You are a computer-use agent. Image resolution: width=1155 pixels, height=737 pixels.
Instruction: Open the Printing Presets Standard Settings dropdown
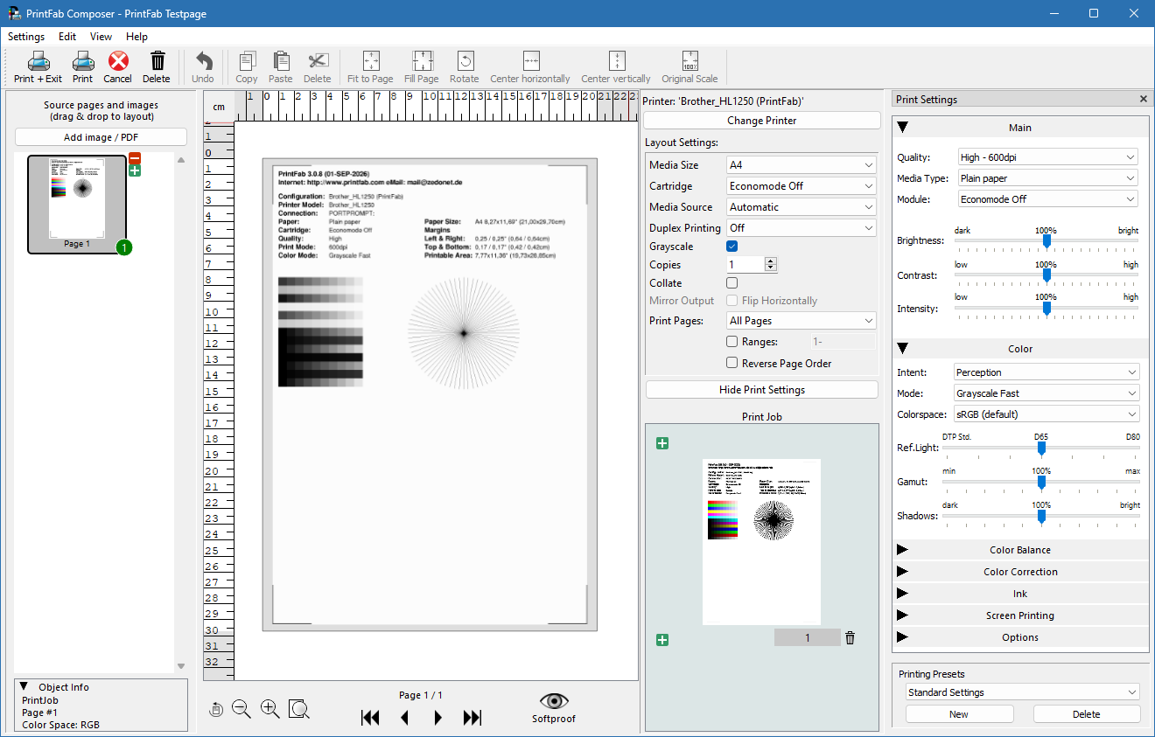[x=1023, y=692]
